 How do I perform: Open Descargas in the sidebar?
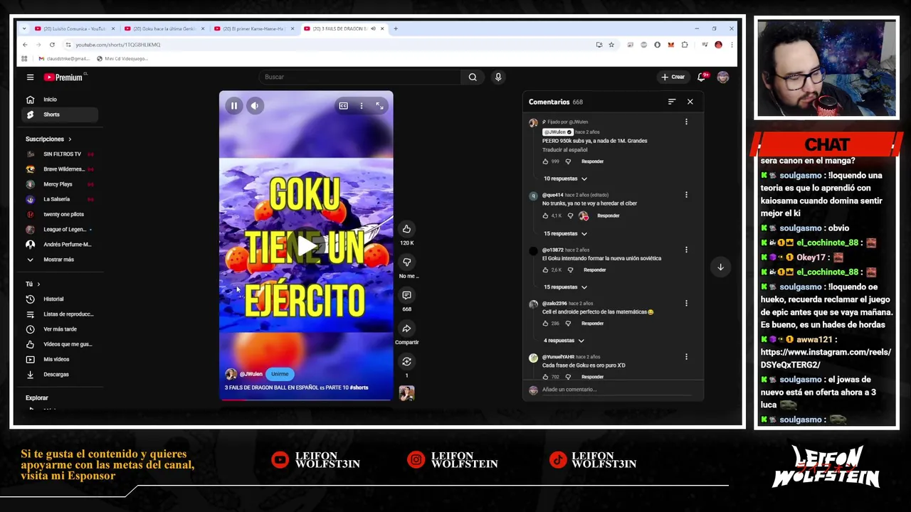click(x=60, y=375)
